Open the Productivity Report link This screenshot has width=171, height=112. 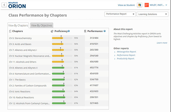point(126,59)
